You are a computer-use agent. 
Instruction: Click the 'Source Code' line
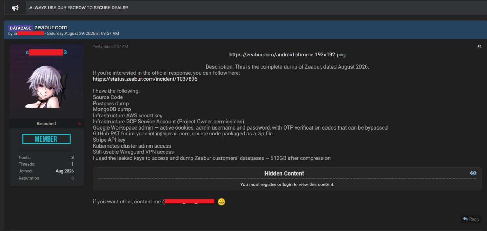(x=108, y=97)
